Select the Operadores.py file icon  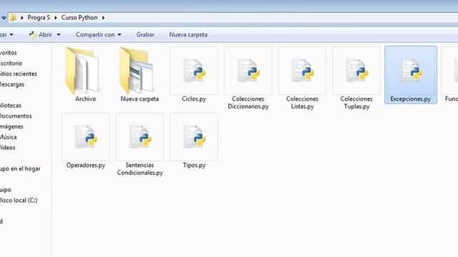[x=86, y=137]
